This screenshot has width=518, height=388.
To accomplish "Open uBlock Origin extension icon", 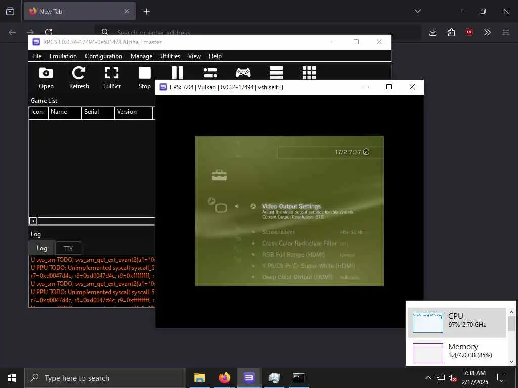I will click(469, 32).
